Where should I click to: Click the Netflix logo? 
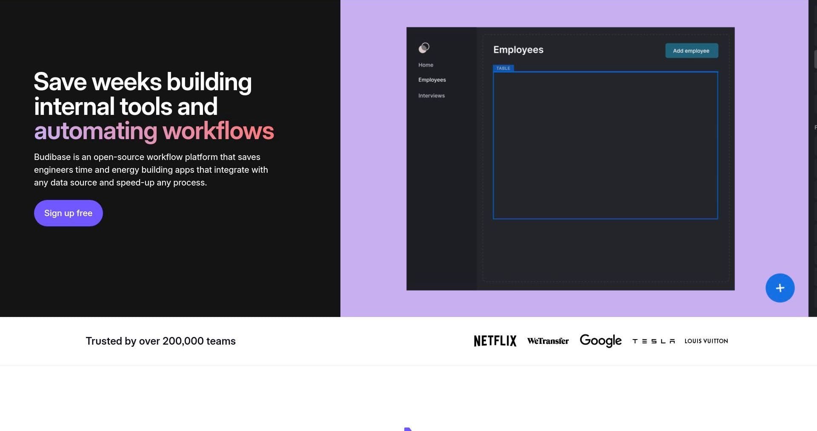click(x=495, y=341)
